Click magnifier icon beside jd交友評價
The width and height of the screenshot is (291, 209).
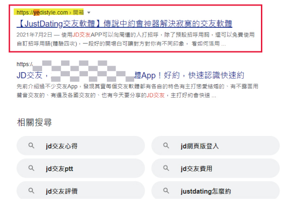click(31, 191)
